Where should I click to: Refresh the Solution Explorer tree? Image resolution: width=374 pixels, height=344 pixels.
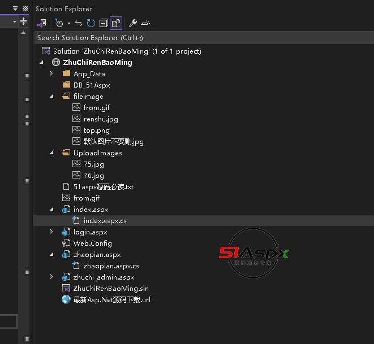click(x=91, y=23)
